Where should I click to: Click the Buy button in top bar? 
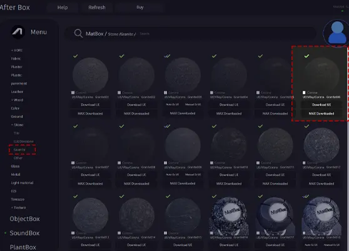pyautogui.click(x=139, y=8)
